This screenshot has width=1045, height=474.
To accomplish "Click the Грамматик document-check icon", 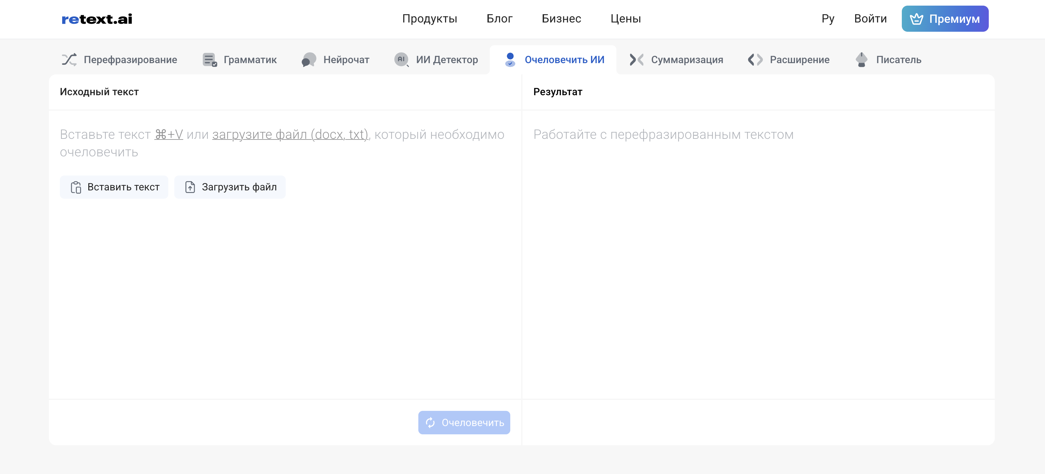I will (210, 59).
